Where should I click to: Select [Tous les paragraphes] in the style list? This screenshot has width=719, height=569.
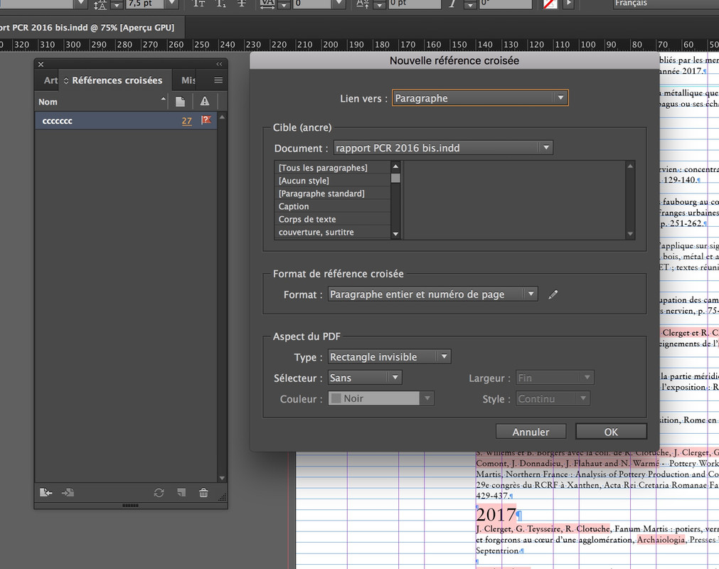[332, 168]
